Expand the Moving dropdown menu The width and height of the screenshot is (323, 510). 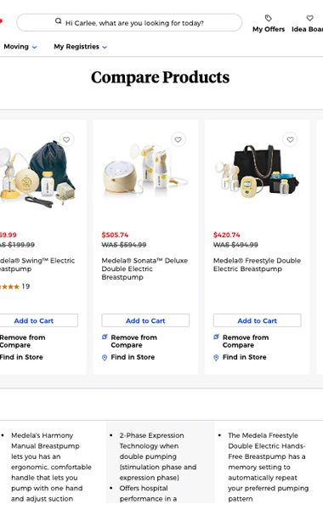pos(20,47)
